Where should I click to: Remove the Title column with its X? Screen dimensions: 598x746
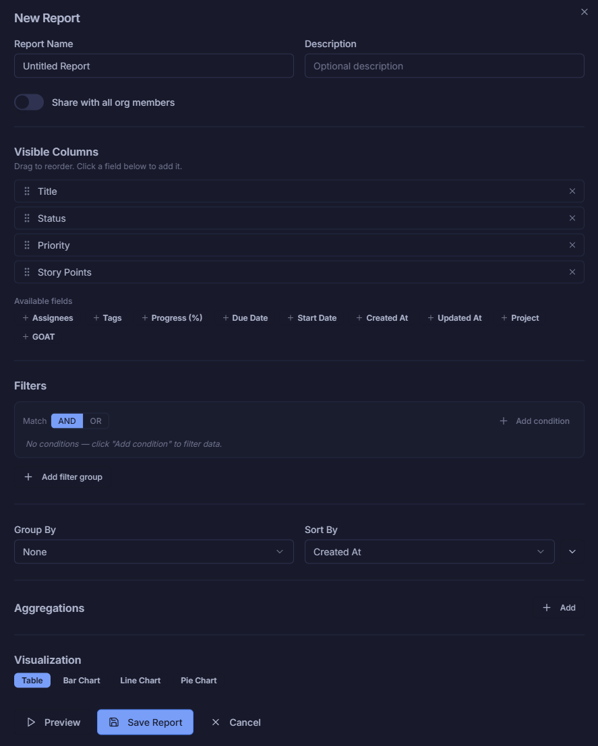(x=572, y=191)
